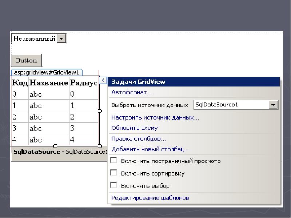The image size is (291, 218).
Task: Collapse the GridView smart tag arrow
Action: (x=103, y=80)
